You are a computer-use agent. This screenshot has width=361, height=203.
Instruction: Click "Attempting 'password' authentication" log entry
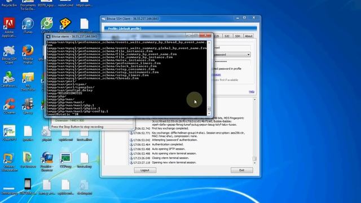point(174,140)
